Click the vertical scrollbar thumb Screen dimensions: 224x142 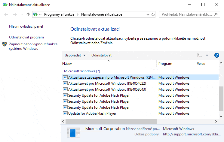(221, 99)
